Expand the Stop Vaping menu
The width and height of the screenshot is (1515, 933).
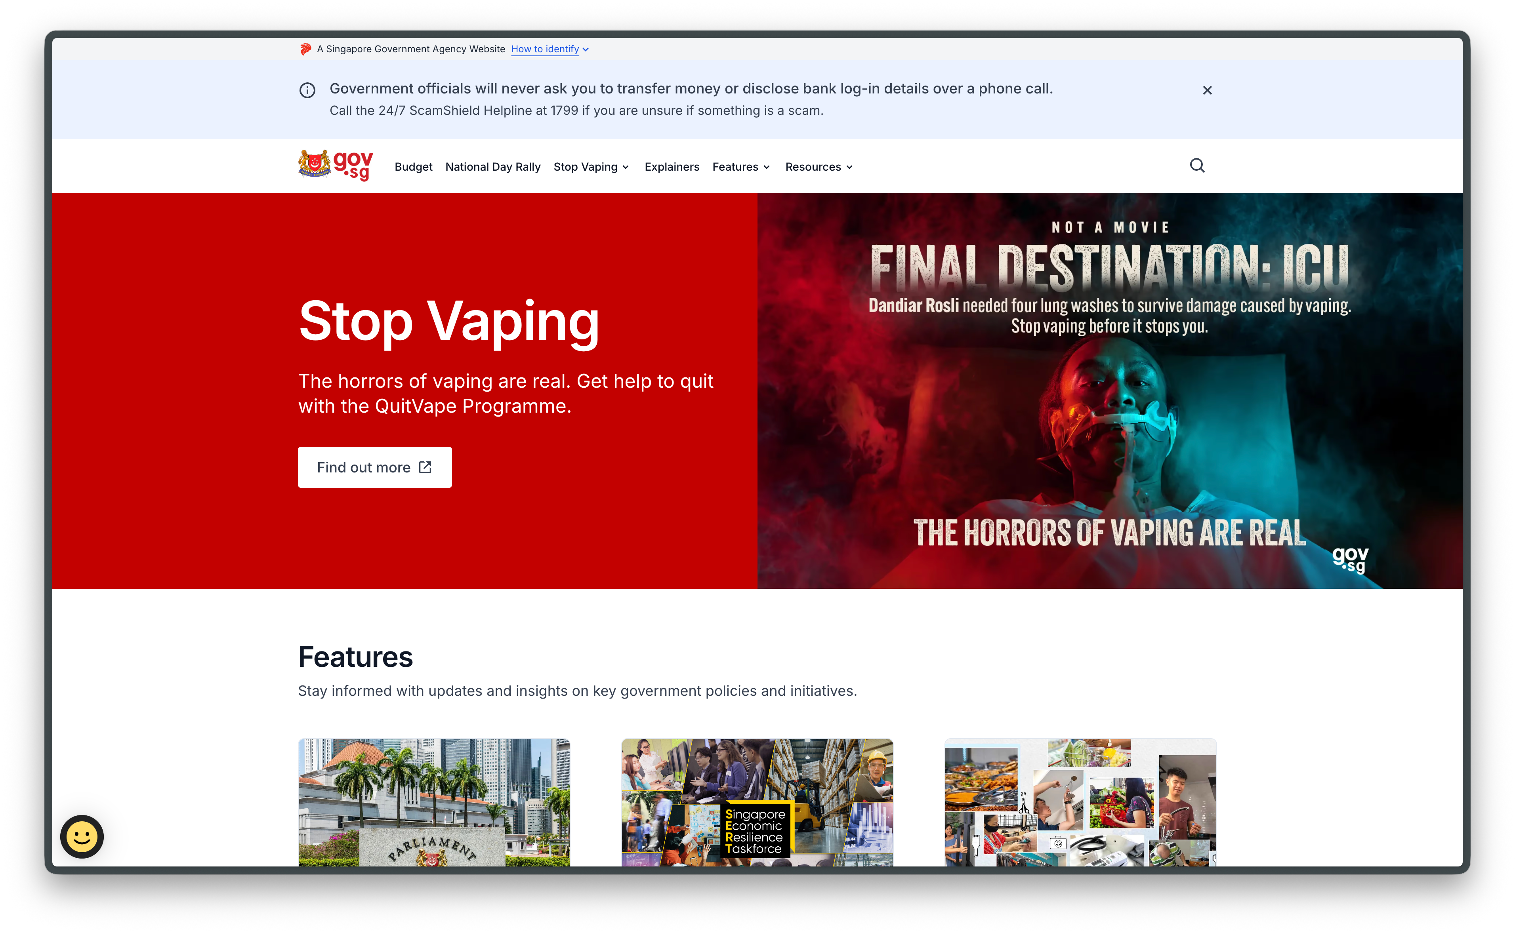(591, 167)
